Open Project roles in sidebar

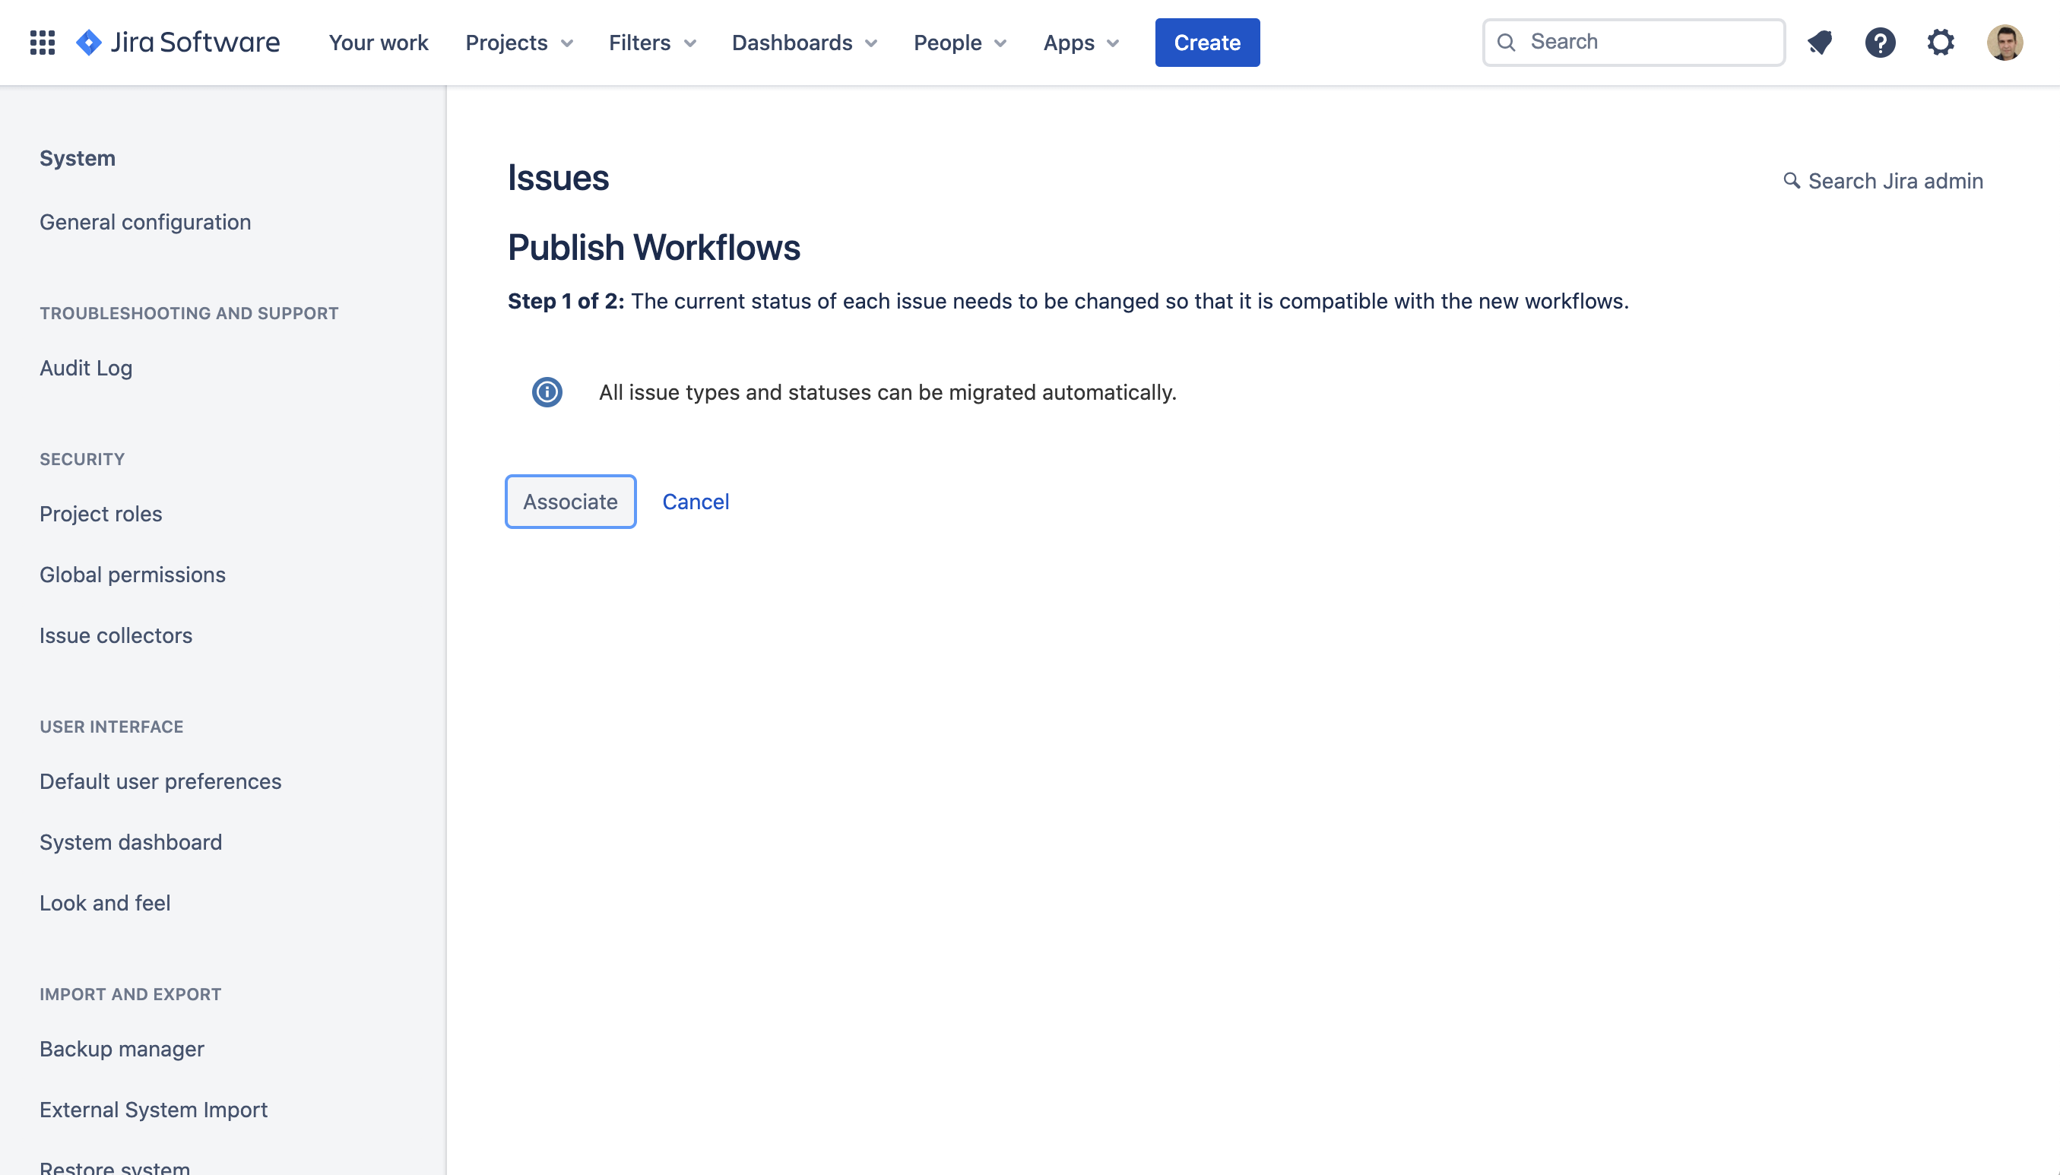tap(101, 514)
